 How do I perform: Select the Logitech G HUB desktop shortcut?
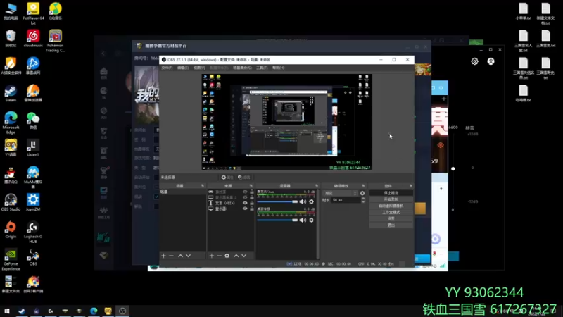33,232
